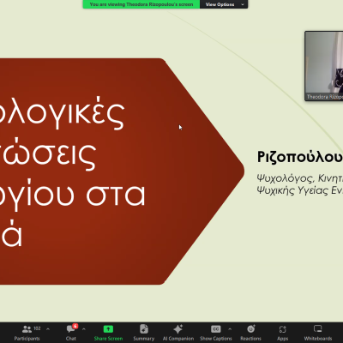Click the Participants label text
The height and width of the screenshot is (343, 343).
pyautogui.click(x=27, y=339)
